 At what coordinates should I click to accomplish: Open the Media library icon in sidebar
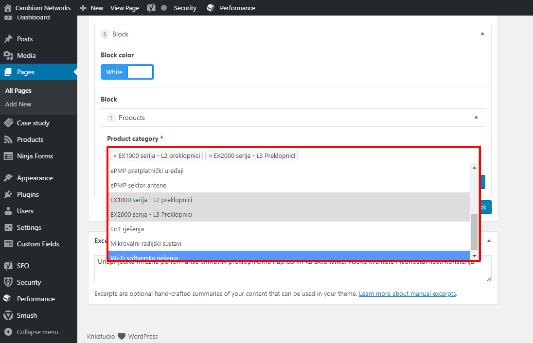pos(8,55)
